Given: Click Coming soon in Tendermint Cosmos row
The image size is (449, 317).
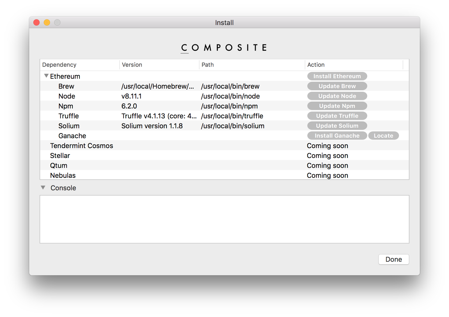Looking at the screenshot, I should coord(327,146).
